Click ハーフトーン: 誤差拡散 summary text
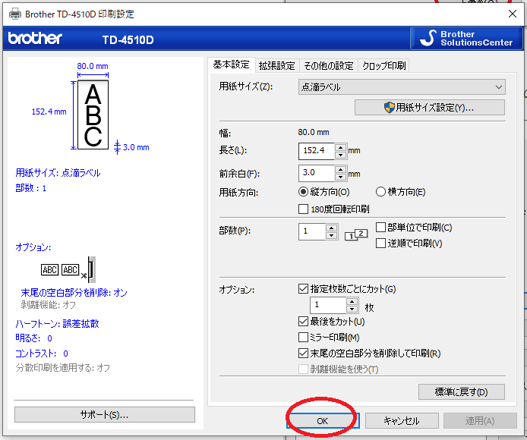The width and height of the screenshot is (527, 440). coord(57,324)
